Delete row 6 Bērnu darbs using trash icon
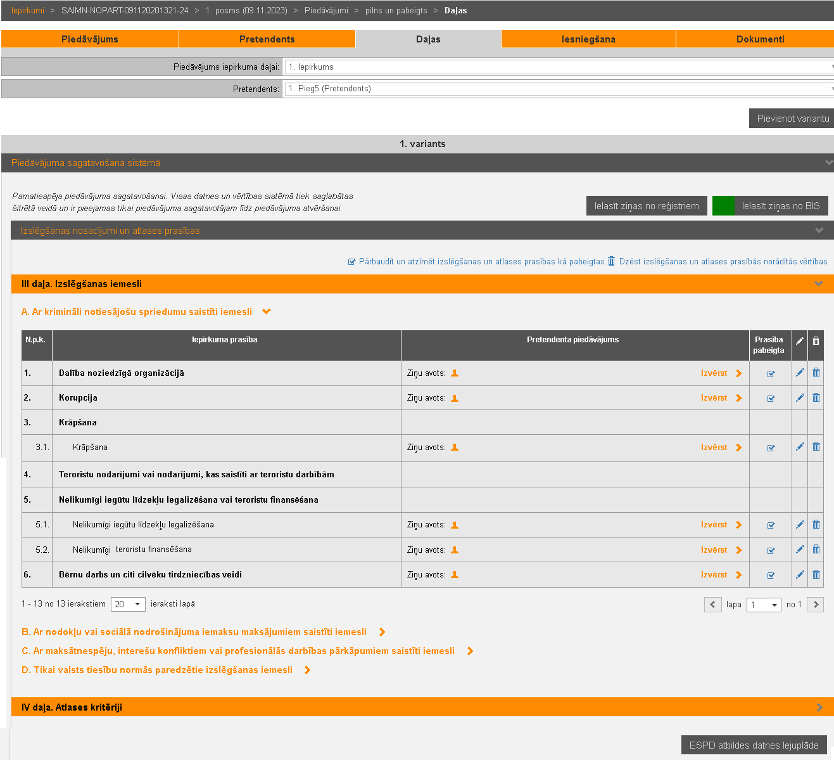This screenshot has height=760, width=834. tap(816, 574)
